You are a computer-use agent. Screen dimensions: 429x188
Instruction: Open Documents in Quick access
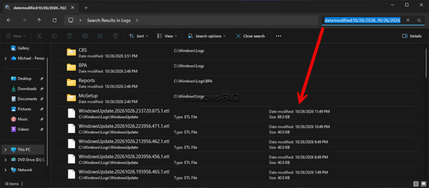pyautogui.click(x=23, y=99)
